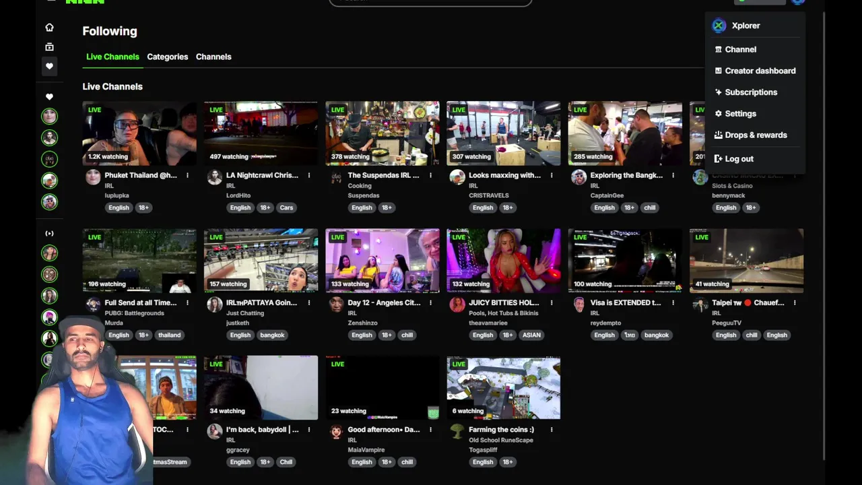This screenshot has width=862, height=485.
Task: Open the three-dot menu for JUICY BITTIES stream
Action: pyautogui.click(x=552, y=302)
